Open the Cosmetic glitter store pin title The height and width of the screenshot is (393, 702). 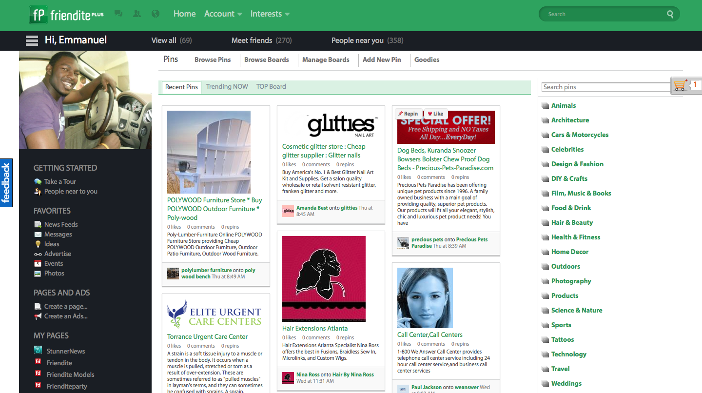pos(324,151)
